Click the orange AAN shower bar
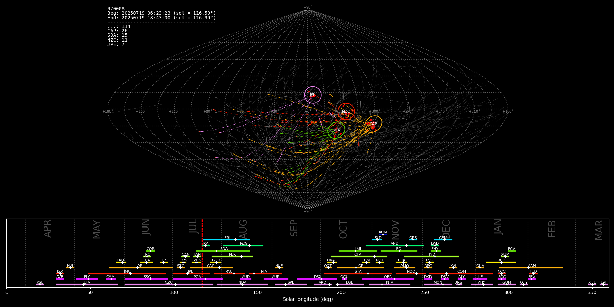Viewport: 614px width, 307px height. point(531,268)
